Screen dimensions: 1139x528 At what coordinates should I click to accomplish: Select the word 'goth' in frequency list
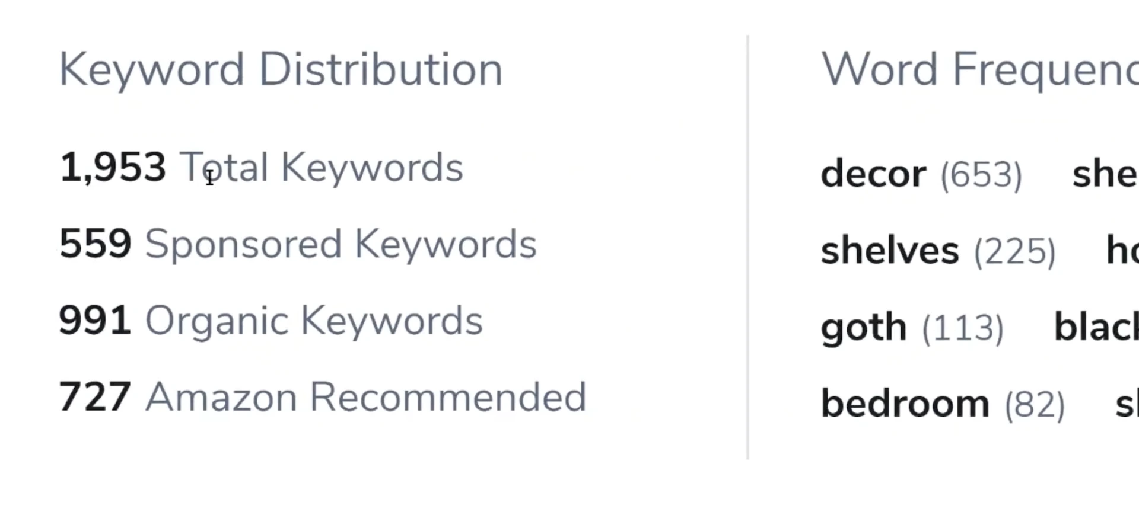pos(864,328)
